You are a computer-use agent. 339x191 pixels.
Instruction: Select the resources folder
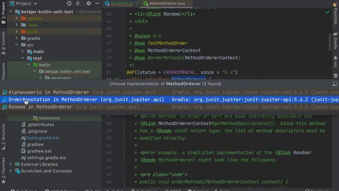[49, 118]
